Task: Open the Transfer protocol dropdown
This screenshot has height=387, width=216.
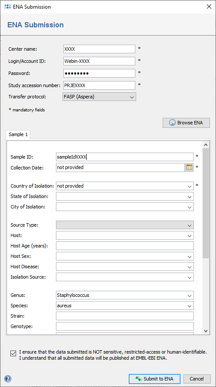Action: (x=99, y=97)
